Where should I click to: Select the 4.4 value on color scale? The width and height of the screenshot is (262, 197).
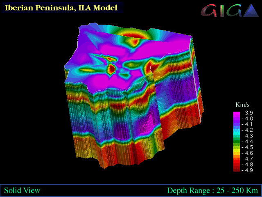click(x=249, y=142)
